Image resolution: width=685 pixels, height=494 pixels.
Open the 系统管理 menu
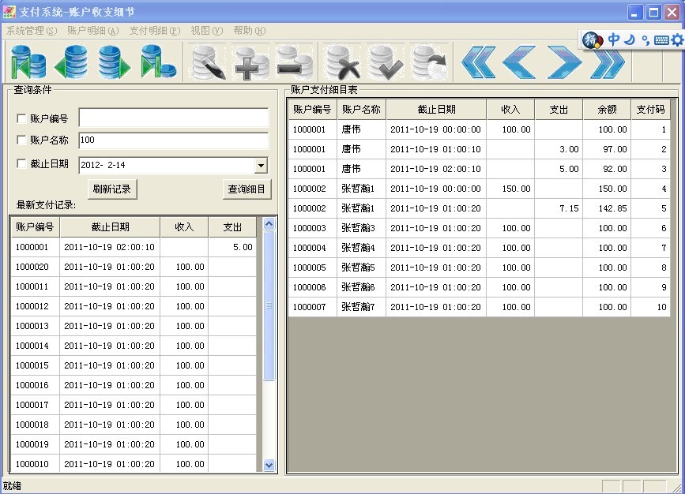click(x=32, y=31)
